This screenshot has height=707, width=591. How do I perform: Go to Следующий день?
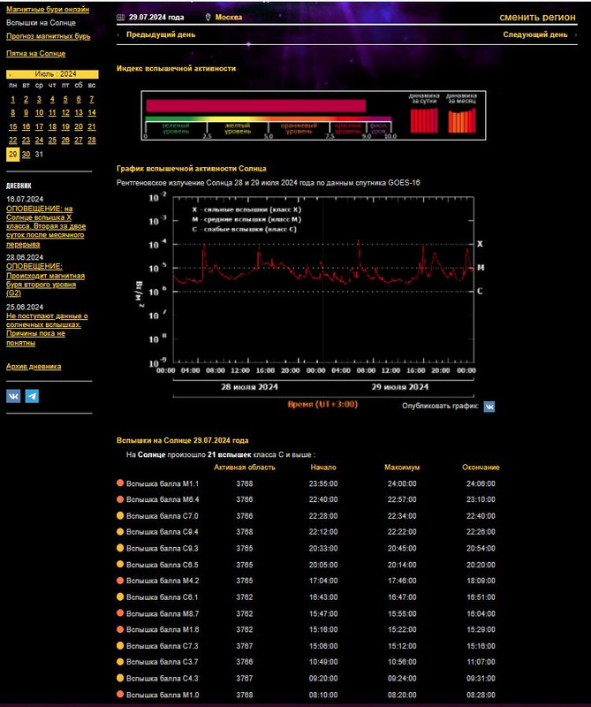[535, 34]
